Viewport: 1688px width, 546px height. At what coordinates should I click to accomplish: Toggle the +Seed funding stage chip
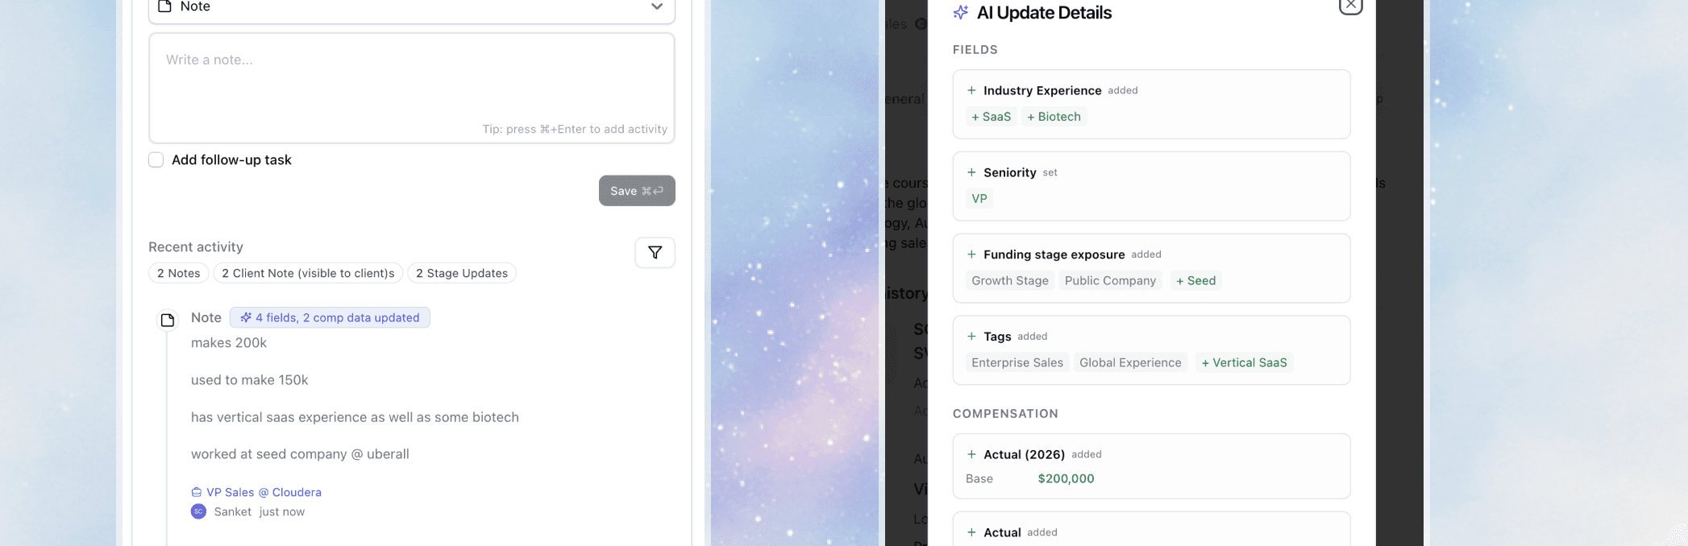(x=1195, y=280)
